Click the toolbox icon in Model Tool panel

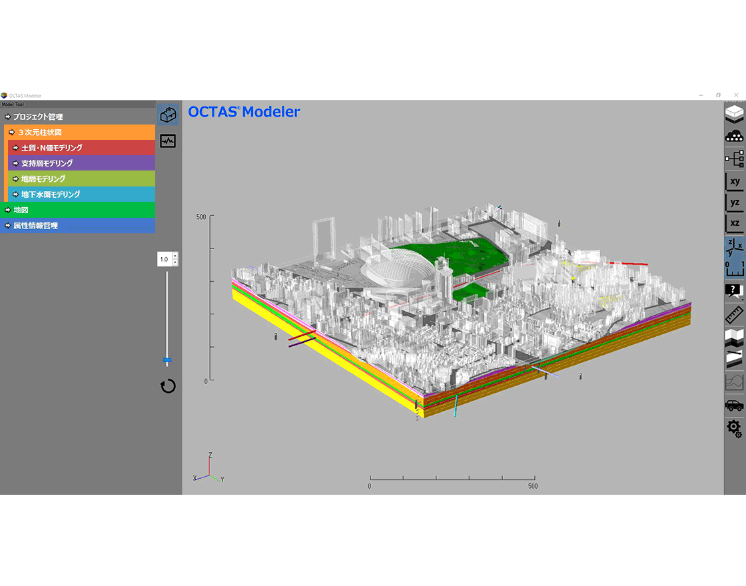[x=168, y=115]
